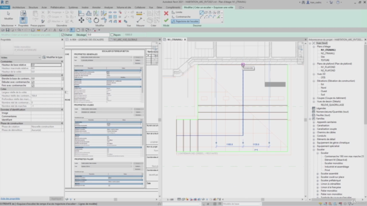Toggle the Chaîner checkbox
Screen dimensions: 367x206
click(63, 35)
